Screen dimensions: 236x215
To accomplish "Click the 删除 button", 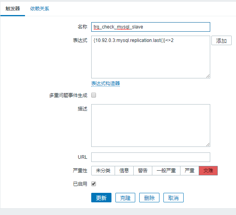I will (x=149, y=198).
